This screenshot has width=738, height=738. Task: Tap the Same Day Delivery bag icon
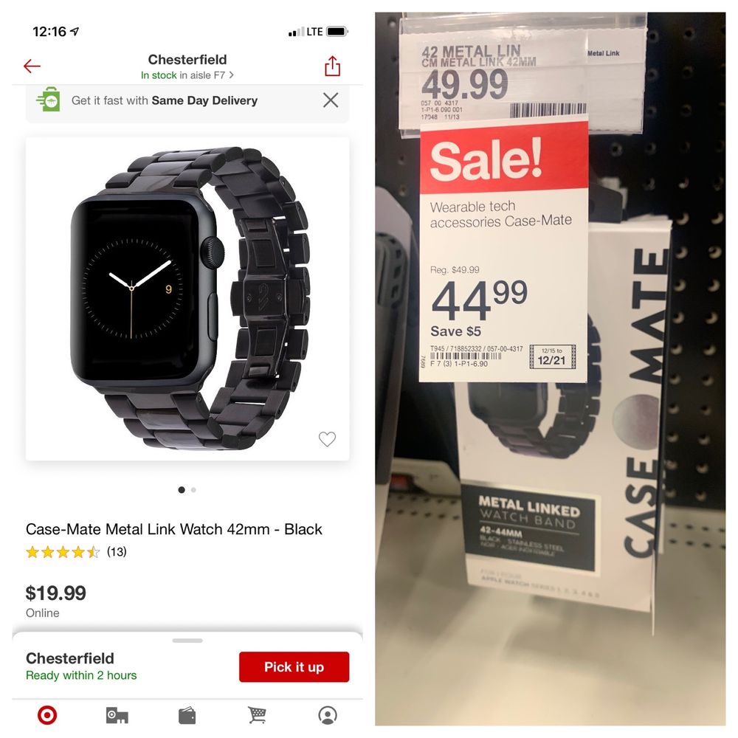click(x=49, y=100)
